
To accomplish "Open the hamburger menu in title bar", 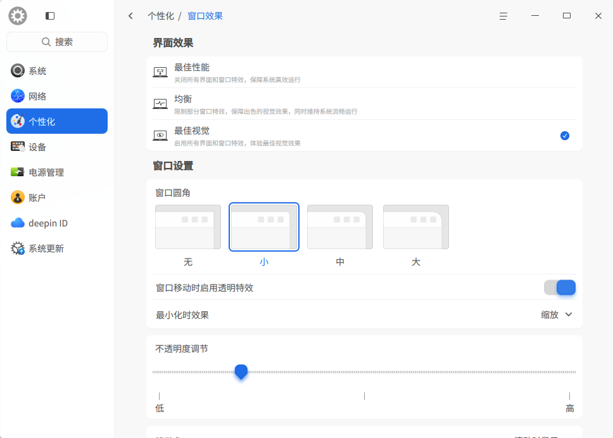I will coord(503,16).
